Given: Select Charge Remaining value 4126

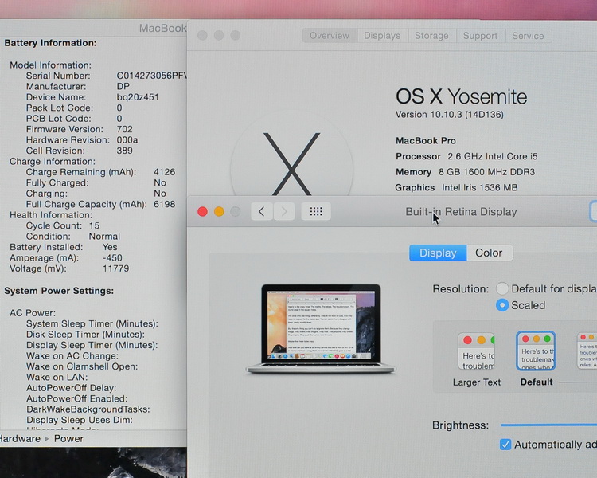Looking at the screenshot, I should coord(165,172).
